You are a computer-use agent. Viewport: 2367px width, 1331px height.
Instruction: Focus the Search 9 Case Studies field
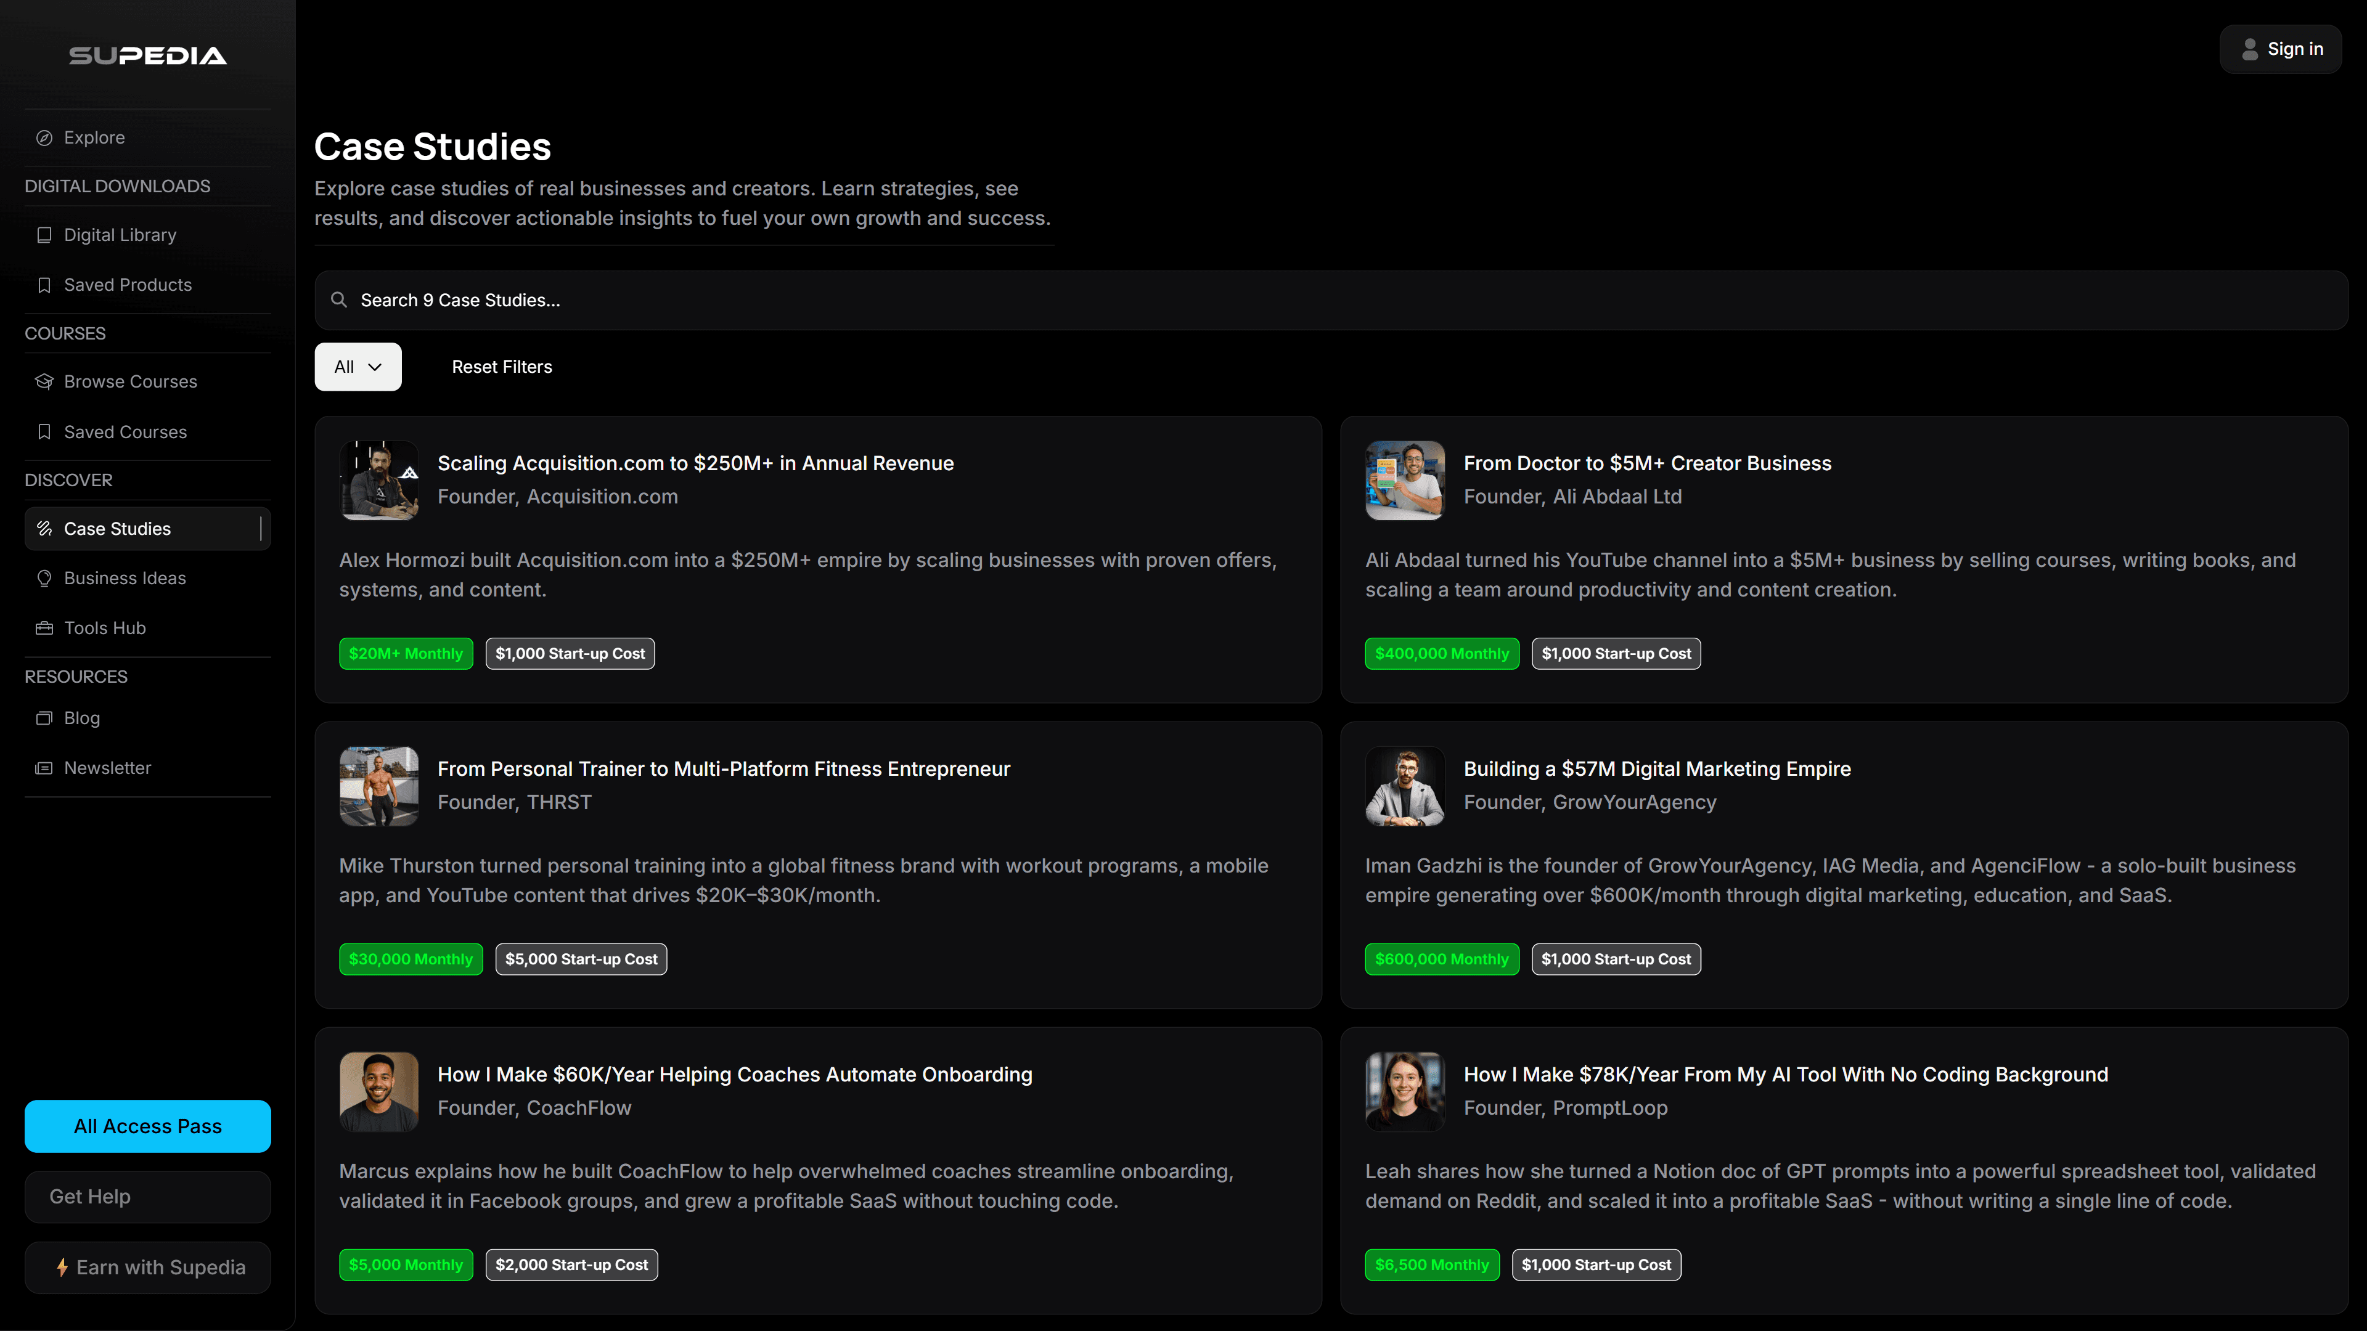(x=1331, y=300)
